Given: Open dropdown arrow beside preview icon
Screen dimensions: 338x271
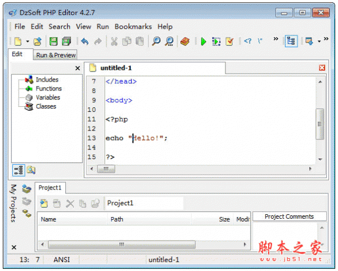Looking at the screenshot, I should pyautogui.click(x=319, y=41).
